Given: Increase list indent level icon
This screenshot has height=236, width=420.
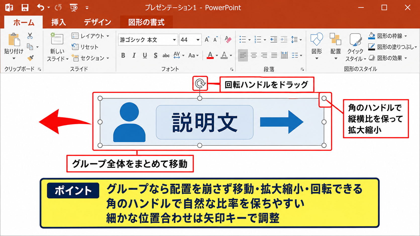Looking at the screenshot, I should 284,39.
